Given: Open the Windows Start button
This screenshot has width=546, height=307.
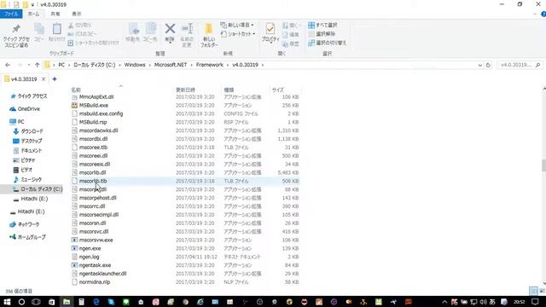Looking at the screenshot, I should 7,301.
